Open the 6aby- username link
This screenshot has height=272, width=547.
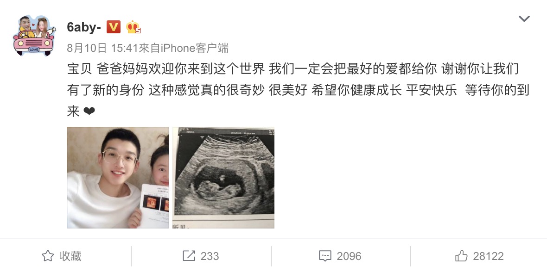point(84,27)
